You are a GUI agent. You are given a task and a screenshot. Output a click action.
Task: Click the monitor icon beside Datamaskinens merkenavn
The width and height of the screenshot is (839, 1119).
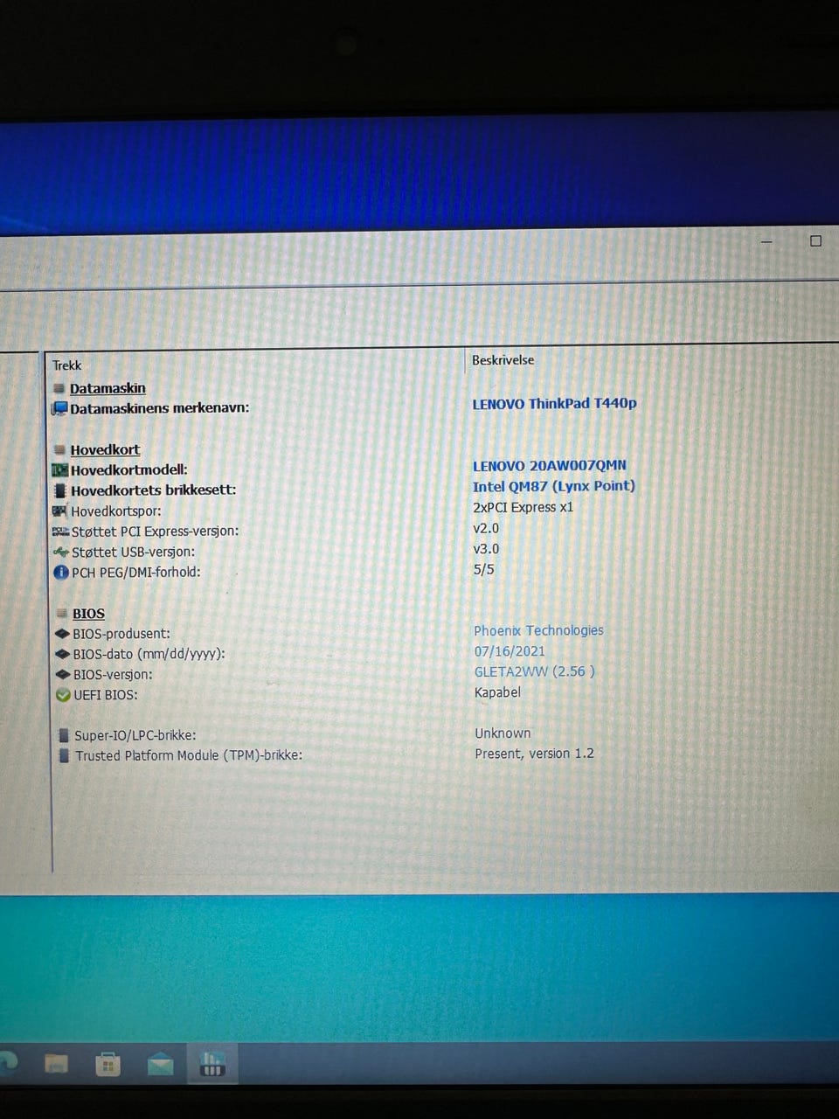tap(59, 408)
